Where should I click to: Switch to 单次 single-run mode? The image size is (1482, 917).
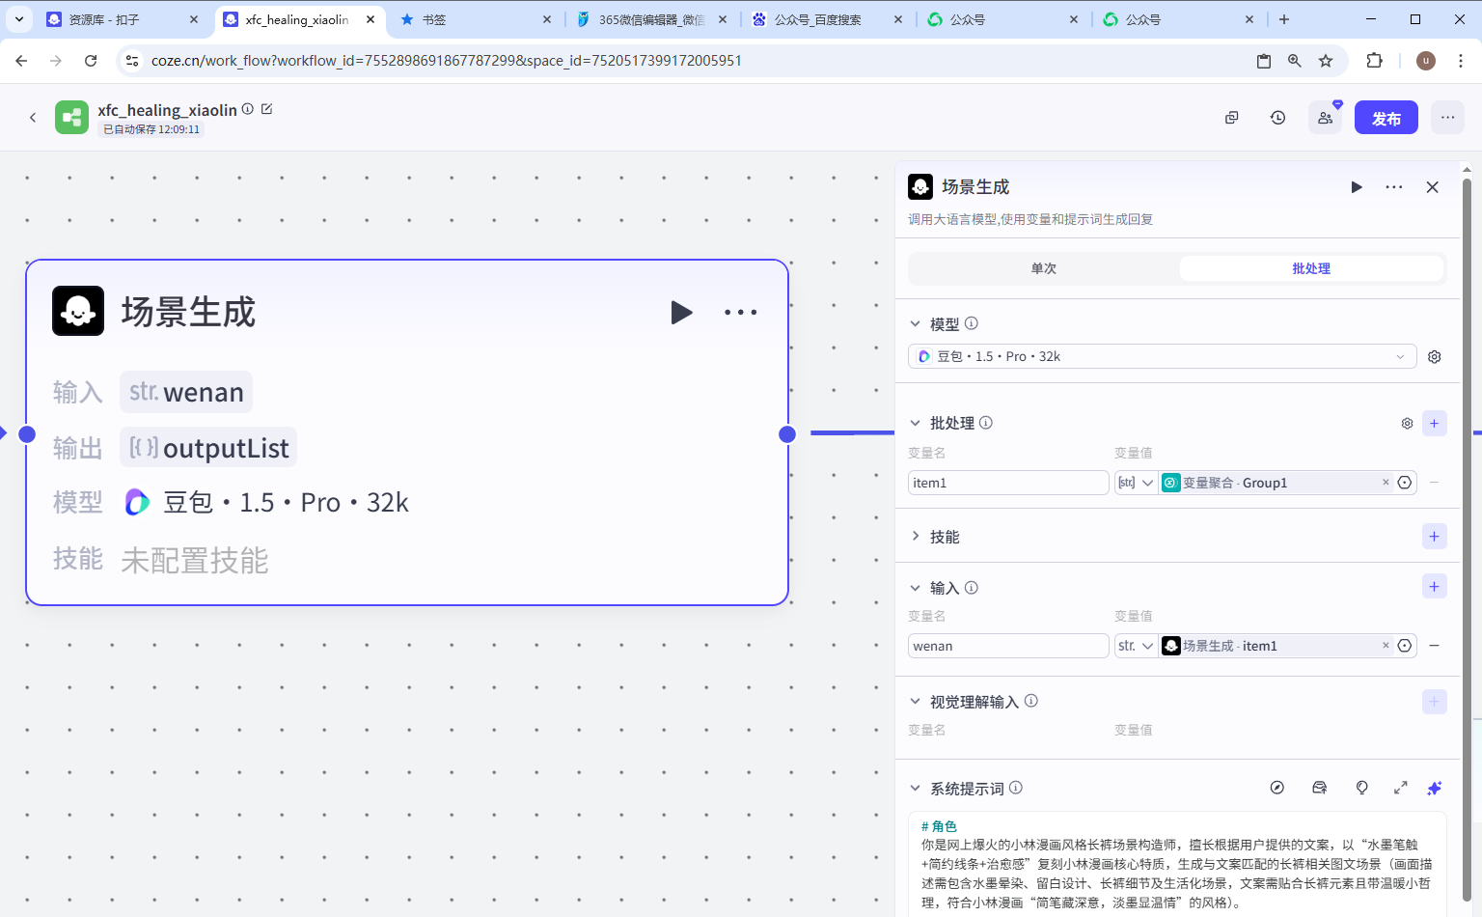[x=1044, y=268]
